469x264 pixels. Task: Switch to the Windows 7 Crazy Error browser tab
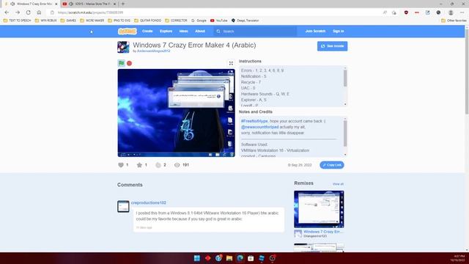coord(31,4)
